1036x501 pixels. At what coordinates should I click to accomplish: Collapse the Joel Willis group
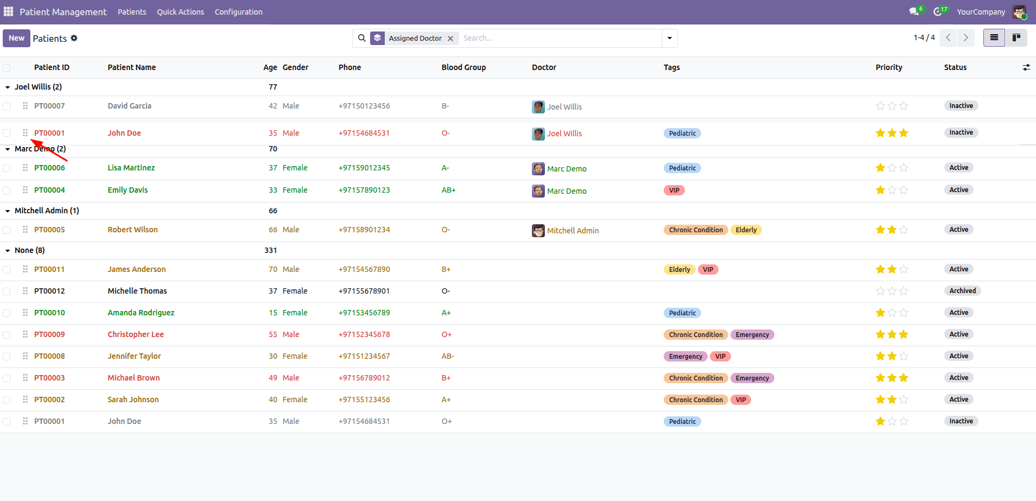(8, 87)
